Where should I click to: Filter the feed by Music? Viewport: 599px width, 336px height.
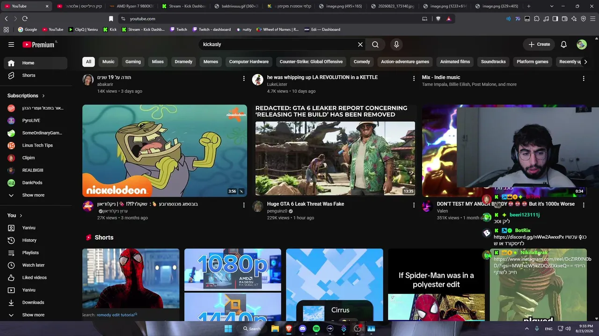(108, 62)
